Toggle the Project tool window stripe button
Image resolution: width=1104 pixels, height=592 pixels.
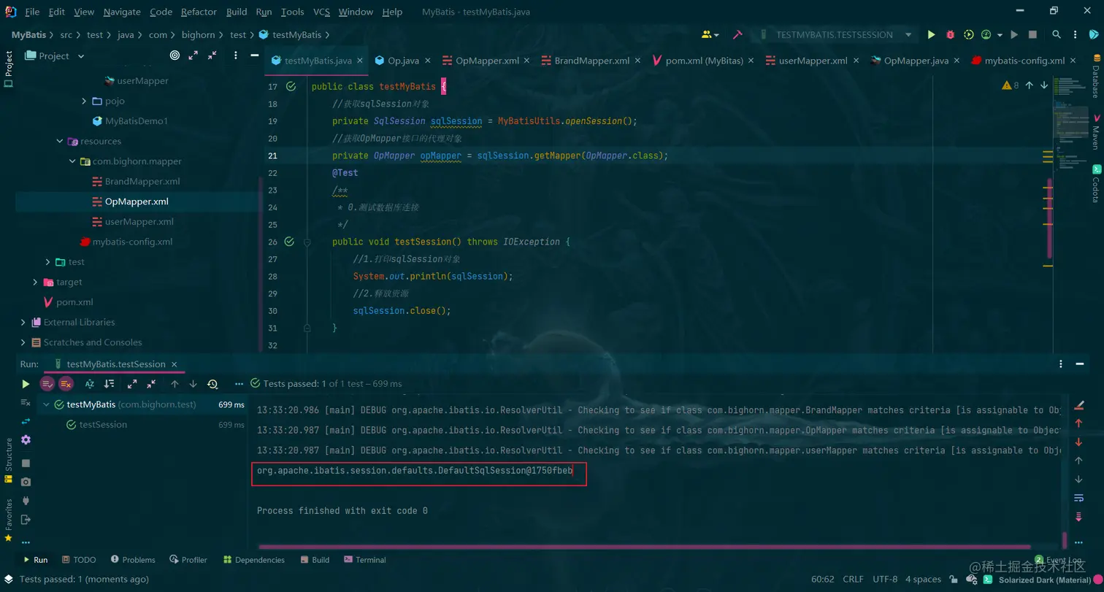click(9, 69)
